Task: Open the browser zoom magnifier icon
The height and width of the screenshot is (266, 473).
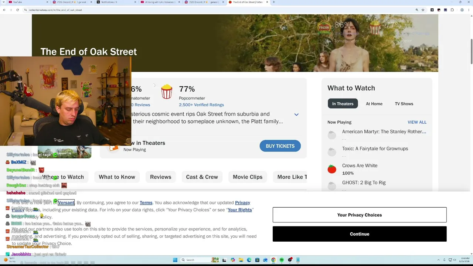Action: pos(417,10)
